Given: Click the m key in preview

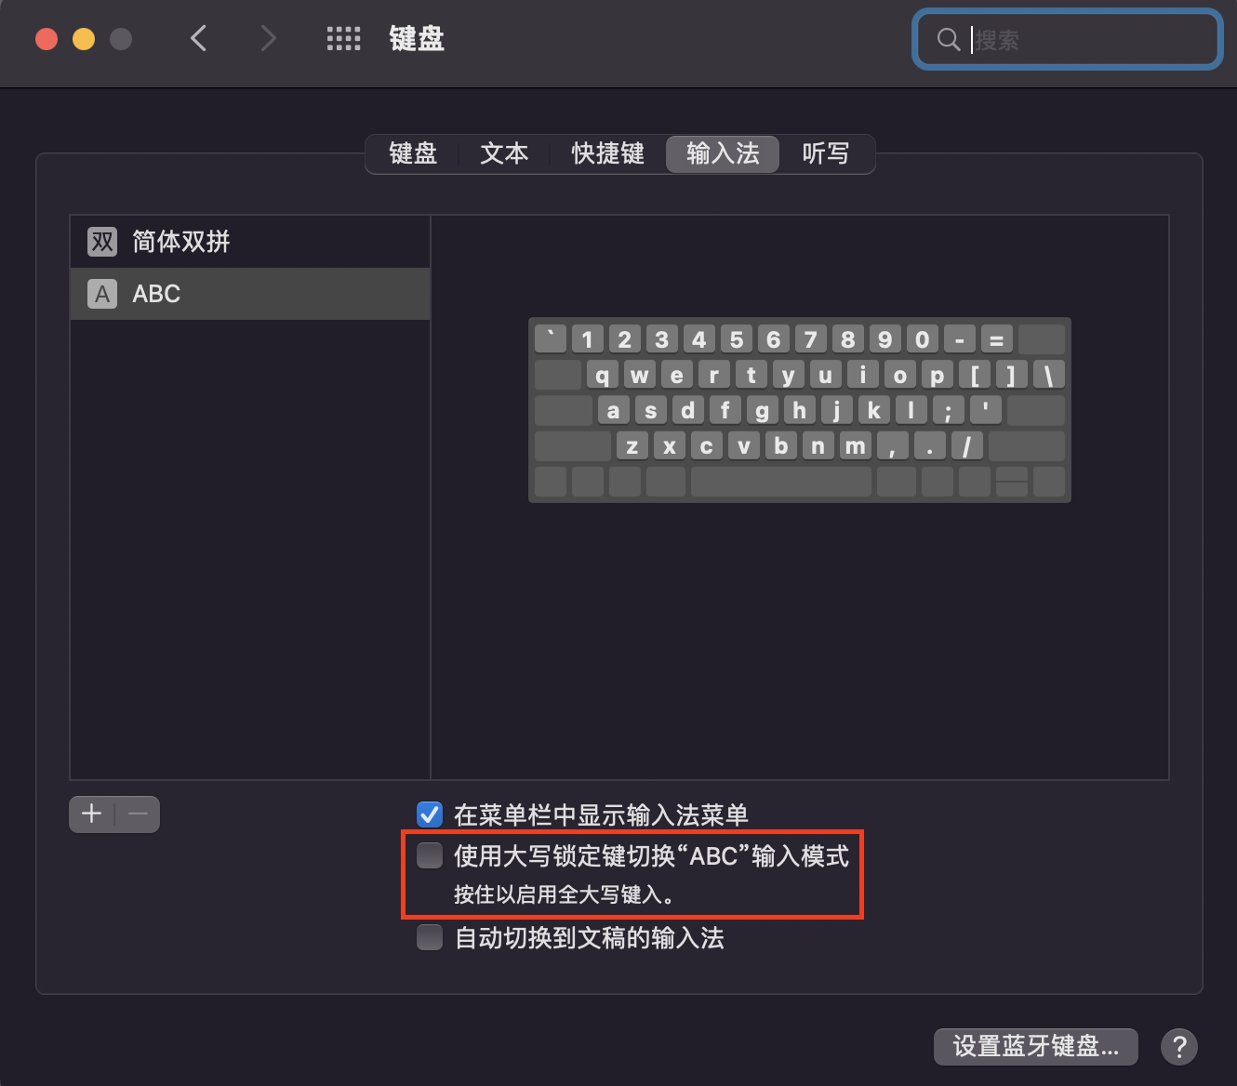Looking at the screenshot, I should coord(855,446).
